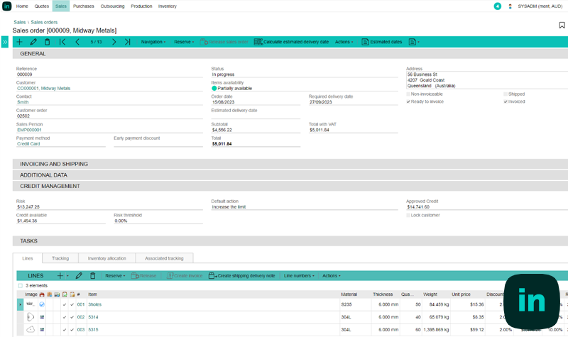Edit the sales order with pencil icon
The image size is (568, 337).
click(33, 42)
